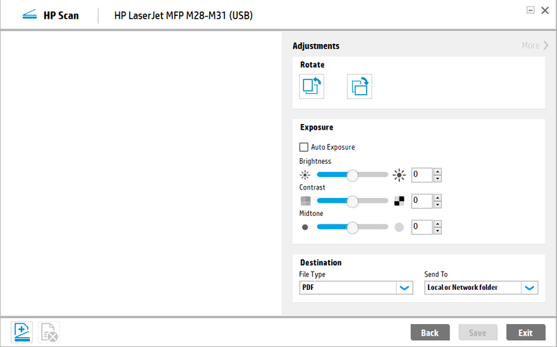Click the high contrast checkered icon

[x=399, y=201]
